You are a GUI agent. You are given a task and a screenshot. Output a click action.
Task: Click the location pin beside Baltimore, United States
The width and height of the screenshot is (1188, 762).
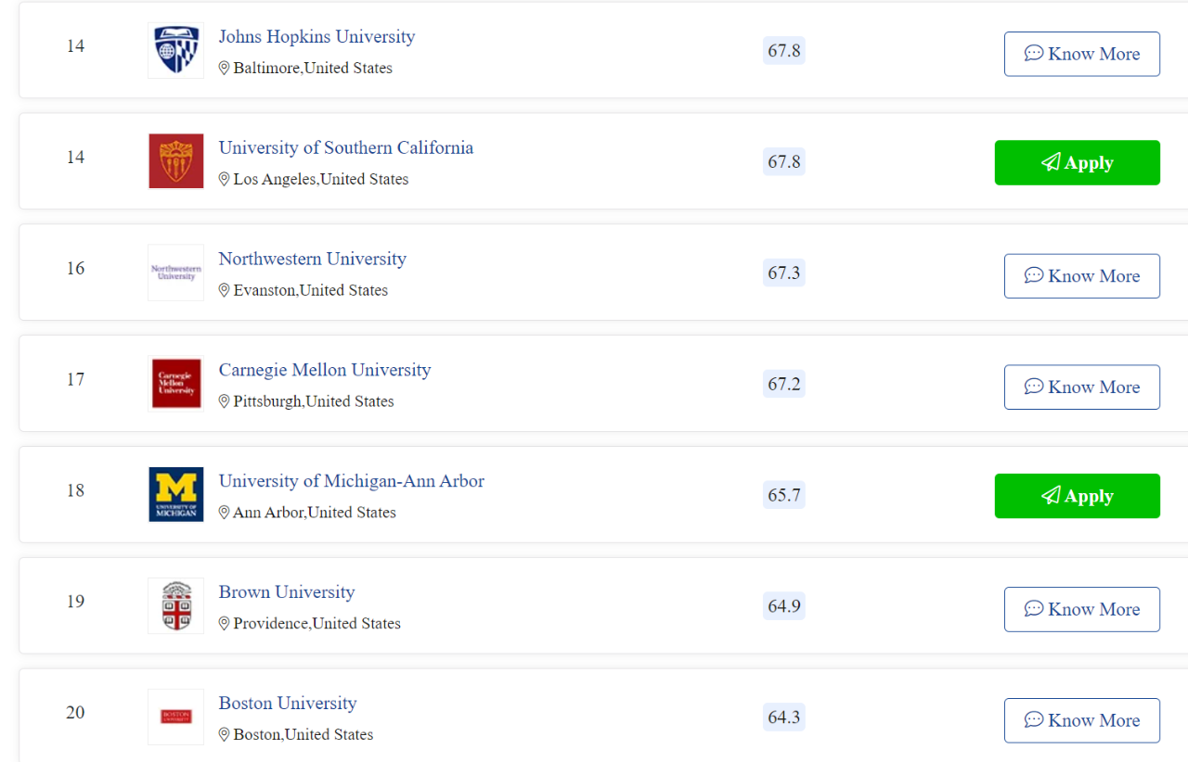point(224,68)
